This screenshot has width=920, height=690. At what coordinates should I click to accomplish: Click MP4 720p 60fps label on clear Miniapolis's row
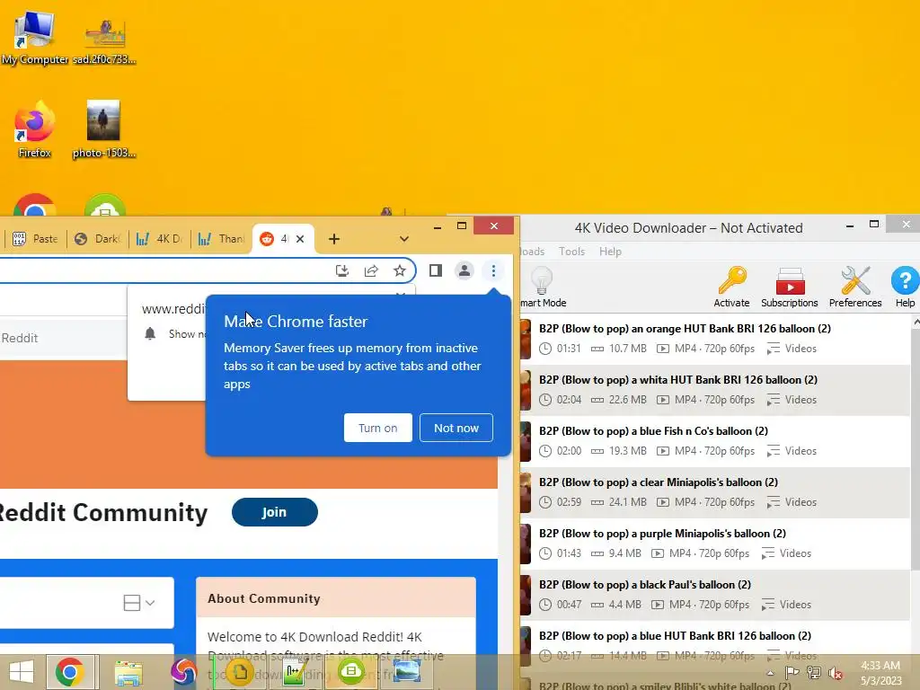point(714,502)
